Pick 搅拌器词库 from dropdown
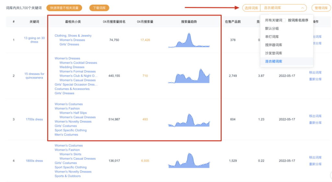Image resolution: width=332 pixels, height=182 pixels. pyautogui.click(x=273, y=45)
